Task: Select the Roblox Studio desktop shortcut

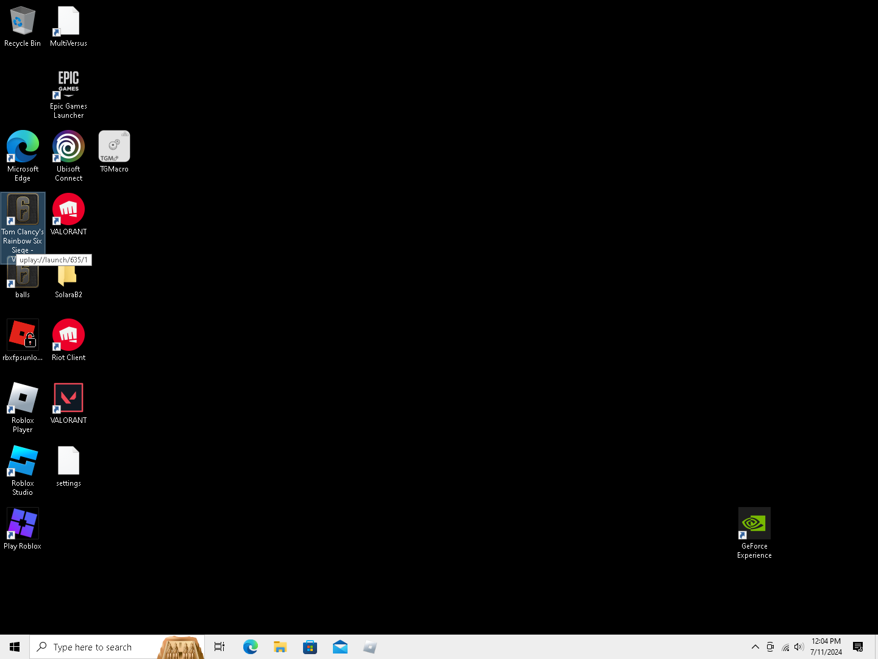Action: click(23, 470)
